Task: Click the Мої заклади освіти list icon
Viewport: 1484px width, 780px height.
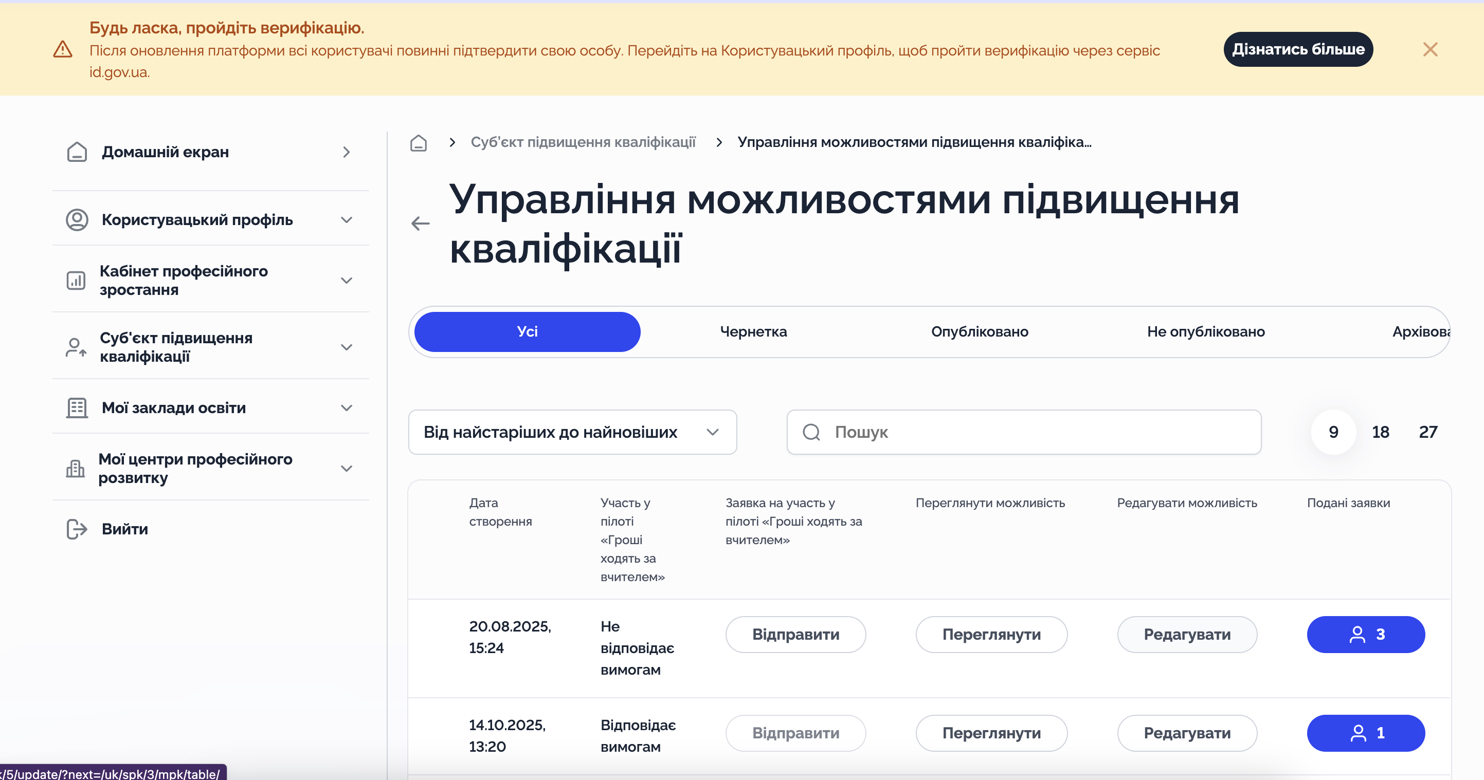Action: tap(77, 407)
